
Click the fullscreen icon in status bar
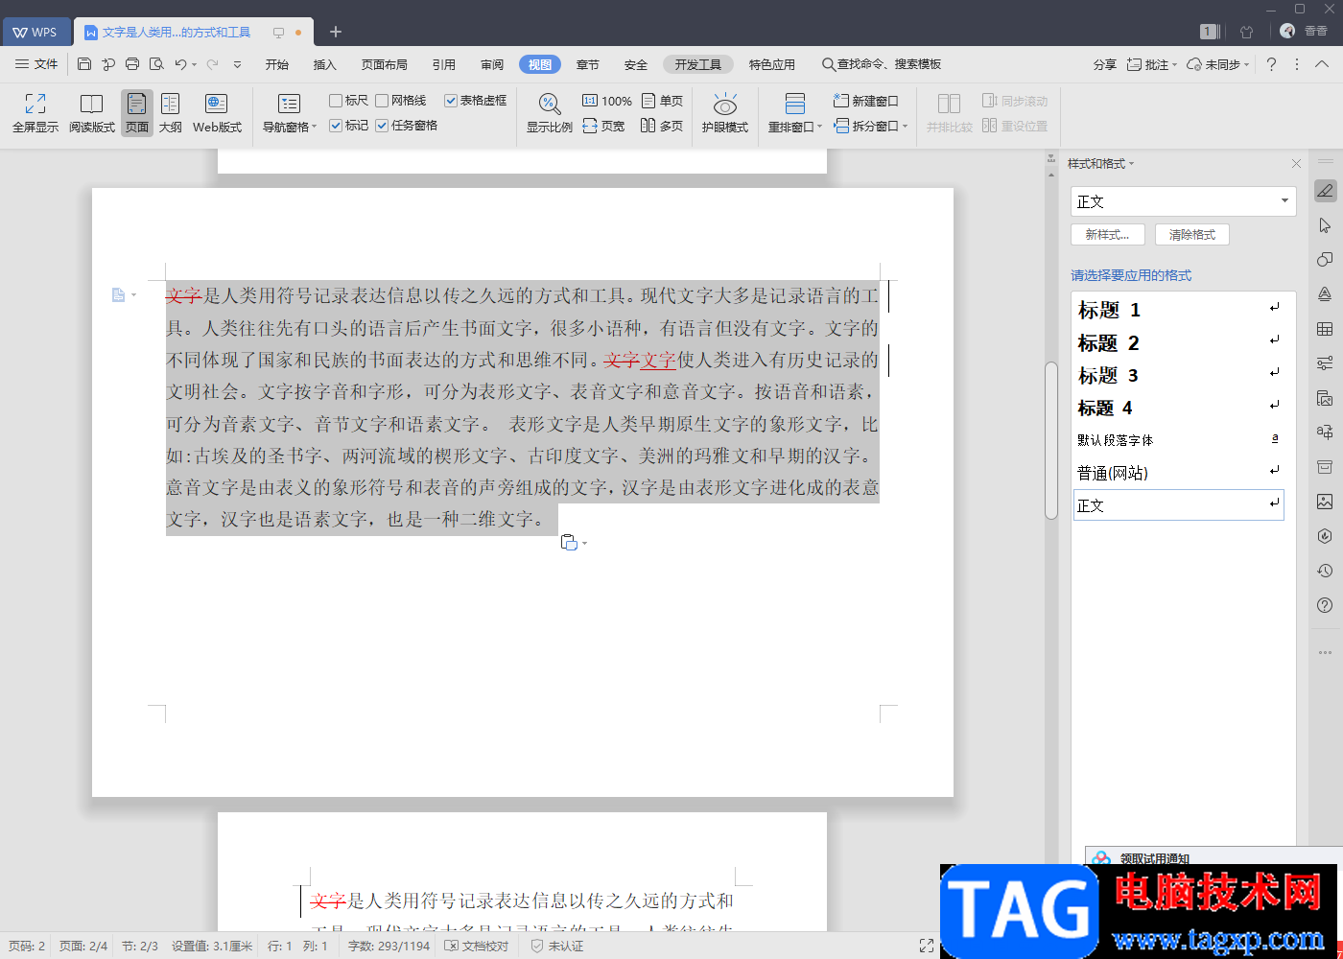[x=927, y=946]
